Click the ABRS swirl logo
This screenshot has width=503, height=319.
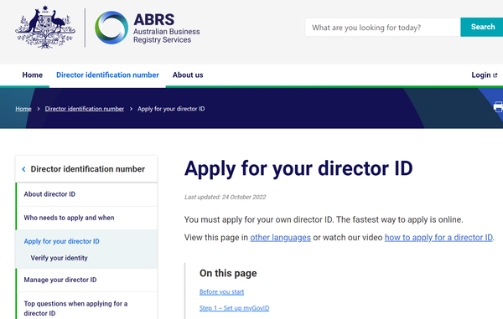coord(111,28)
